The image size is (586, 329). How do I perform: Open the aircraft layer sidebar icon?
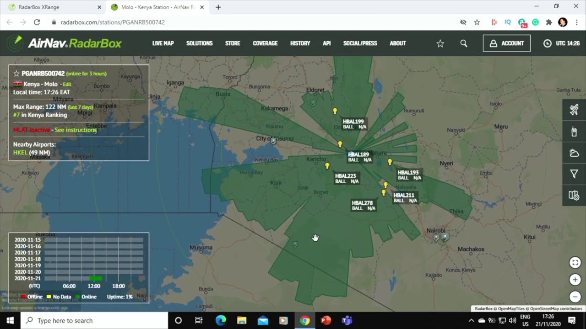(x=574, y=110)
